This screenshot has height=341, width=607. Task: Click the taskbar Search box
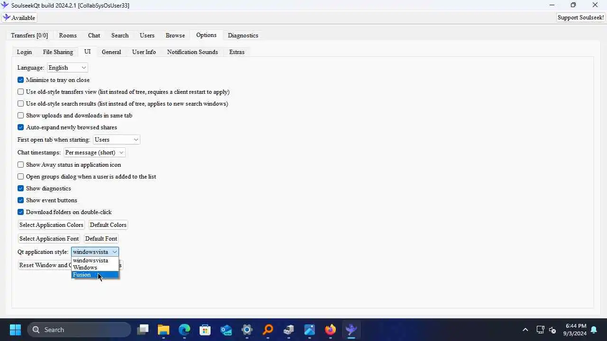79,330
